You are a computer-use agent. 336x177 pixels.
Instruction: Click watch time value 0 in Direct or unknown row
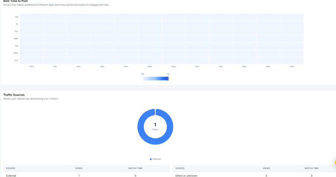pos(312,175)
